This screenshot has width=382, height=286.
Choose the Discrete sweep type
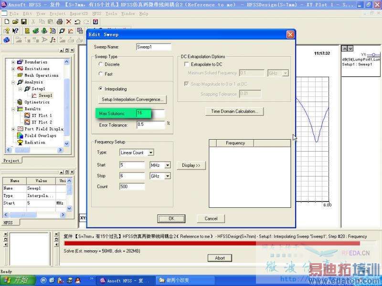click(101, 64)
